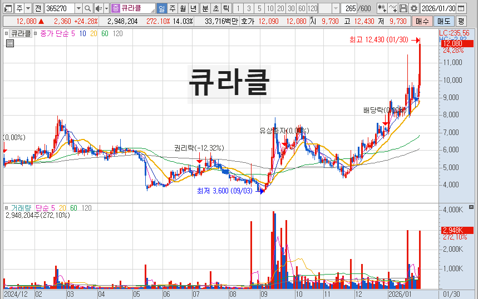Click the 주 market type button

coord(19,8)
